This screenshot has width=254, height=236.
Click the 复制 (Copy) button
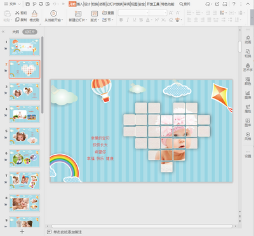pyautogui.click(x=21, y=20)
